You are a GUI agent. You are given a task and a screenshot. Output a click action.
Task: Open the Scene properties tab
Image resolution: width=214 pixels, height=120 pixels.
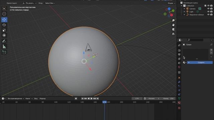point(179,63)
